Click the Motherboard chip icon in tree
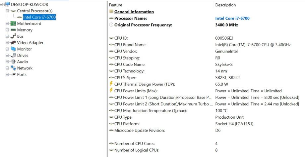This screenshot has width=305, height=157. point(13,24)
